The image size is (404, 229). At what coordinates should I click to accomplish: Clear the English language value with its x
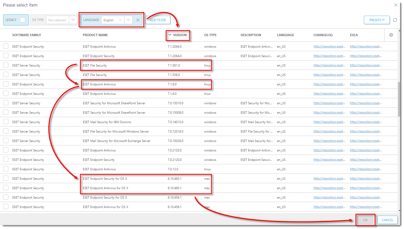pos(120,20)
